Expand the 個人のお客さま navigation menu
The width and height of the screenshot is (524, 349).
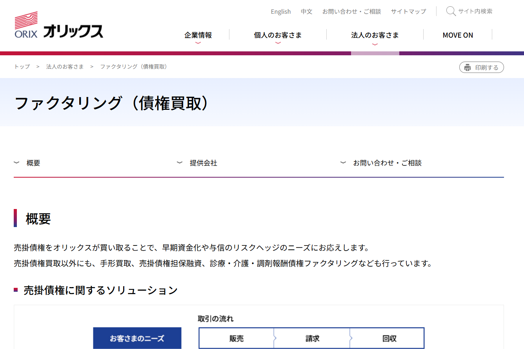[x=278, y=35]
